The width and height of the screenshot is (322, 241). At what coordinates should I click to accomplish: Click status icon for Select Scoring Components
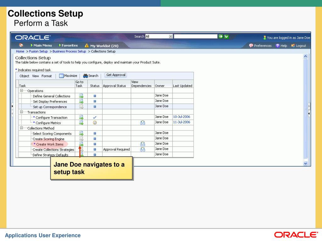[x=95, y=133]
